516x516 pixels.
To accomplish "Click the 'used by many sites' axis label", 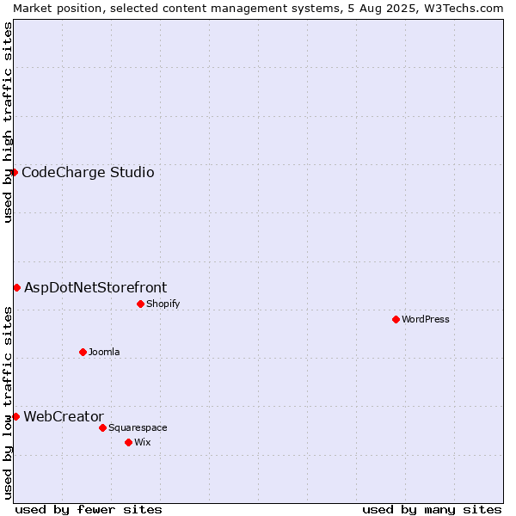I will (432, 510).
